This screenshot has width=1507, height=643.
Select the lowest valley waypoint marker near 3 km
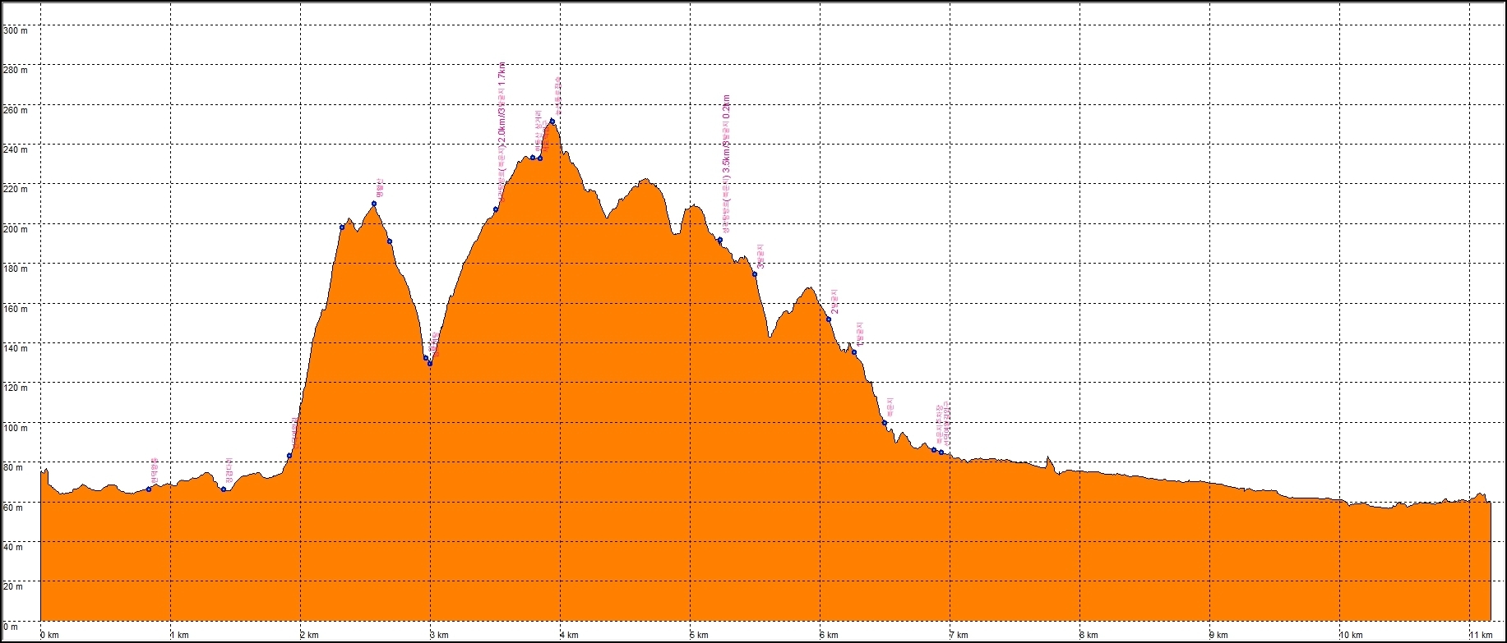click(x=430, y=363)
